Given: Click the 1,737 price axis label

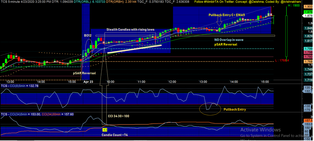Looking at the screenshot, I should click(308, 74).
